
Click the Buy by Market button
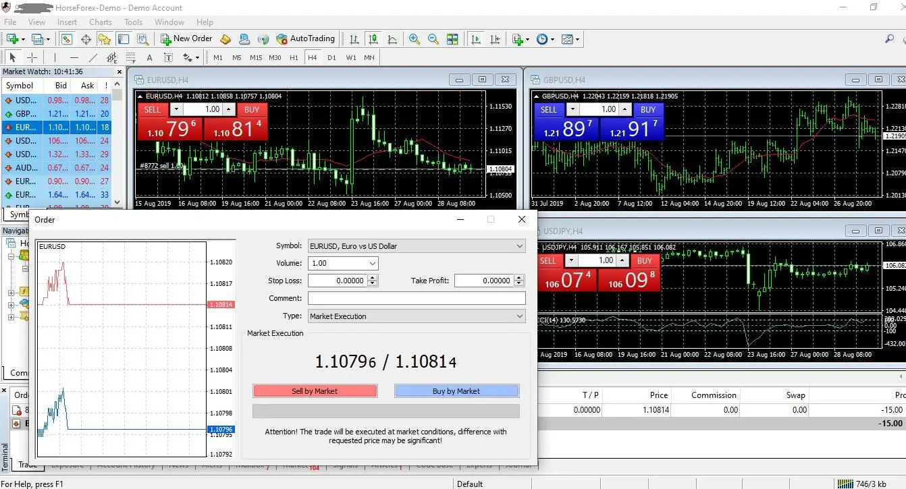coord(456,391)
